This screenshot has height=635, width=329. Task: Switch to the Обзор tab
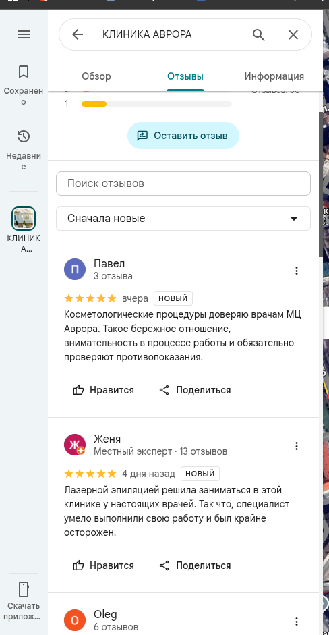pyautogui.click(x=96, y=76)
